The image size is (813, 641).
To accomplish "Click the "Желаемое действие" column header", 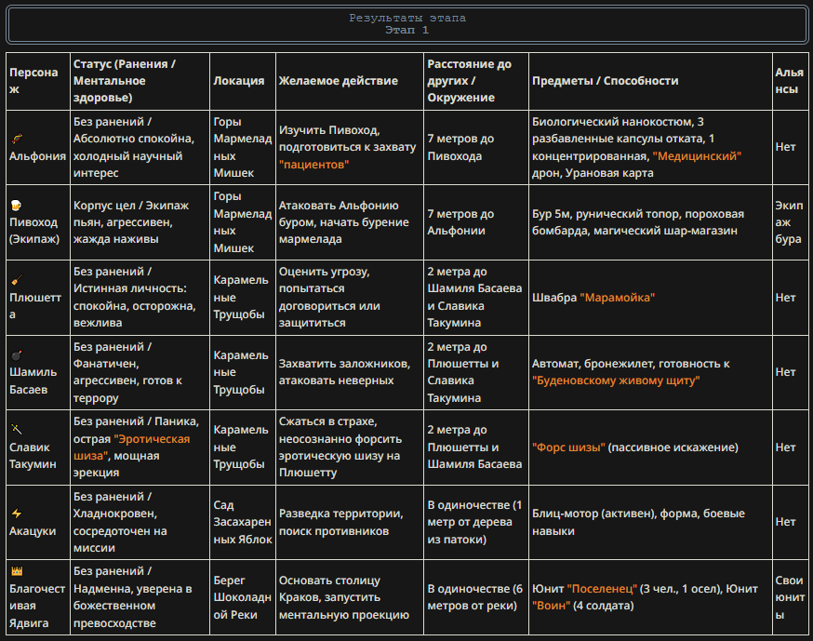I will point(339,81).
